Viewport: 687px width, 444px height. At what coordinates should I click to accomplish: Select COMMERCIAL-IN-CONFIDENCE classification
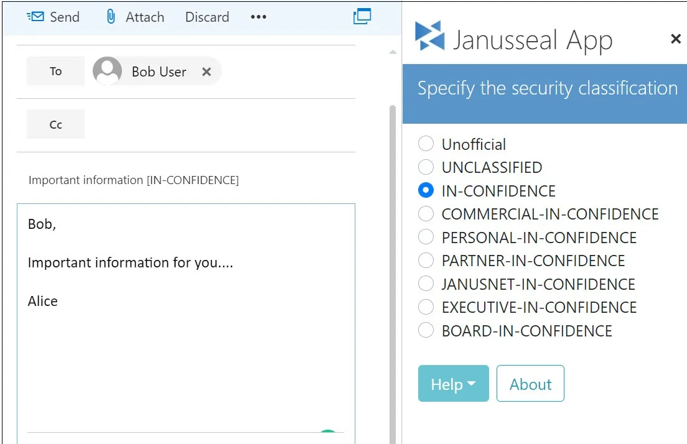pos(426,214)
